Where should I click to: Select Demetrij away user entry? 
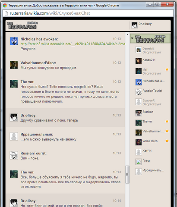tap(150, 50)
